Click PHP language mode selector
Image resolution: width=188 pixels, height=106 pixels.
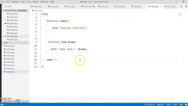(181, 105)
